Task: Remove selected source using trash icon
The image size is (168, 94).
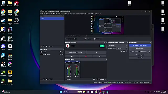Action: click(44, 79)
